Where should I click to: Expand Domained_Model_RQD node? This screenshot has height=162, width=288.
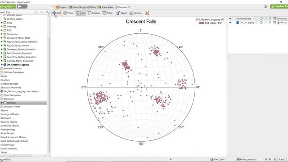click(x=2, y=38)
